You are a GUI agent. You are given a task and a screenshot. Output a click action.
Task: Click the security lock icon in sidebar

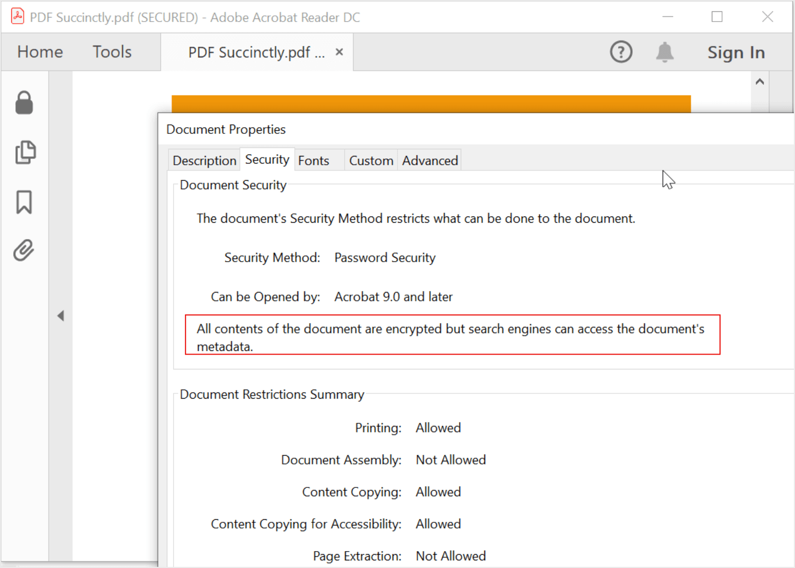tap(24, 103)
